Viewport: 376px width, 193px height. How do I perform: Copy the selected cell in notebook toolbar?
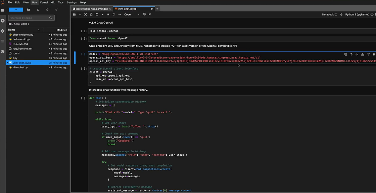[91, 14]
